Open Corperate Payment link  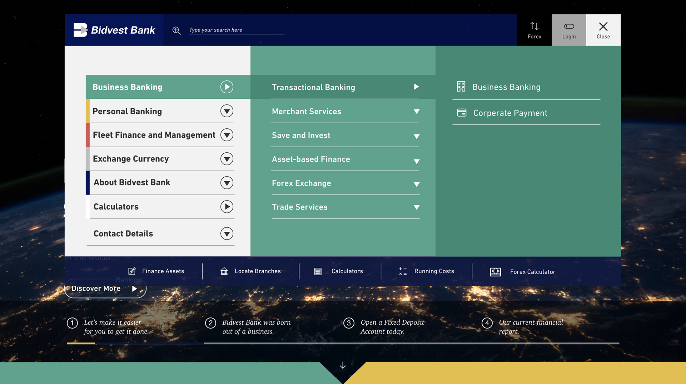(x=510, y=113)
